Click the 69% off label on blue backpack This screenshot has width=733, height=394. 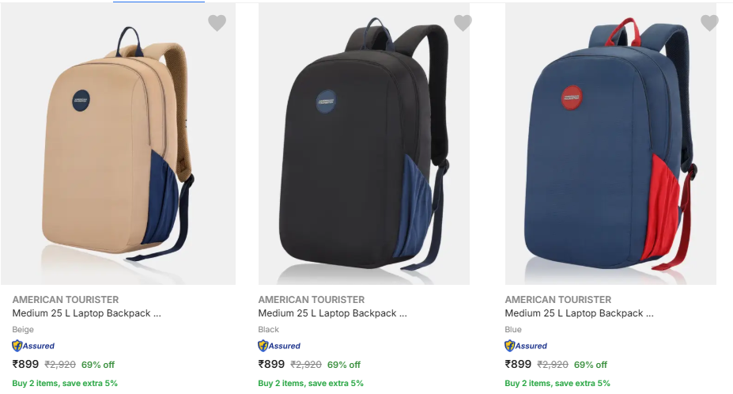[591, 365]
